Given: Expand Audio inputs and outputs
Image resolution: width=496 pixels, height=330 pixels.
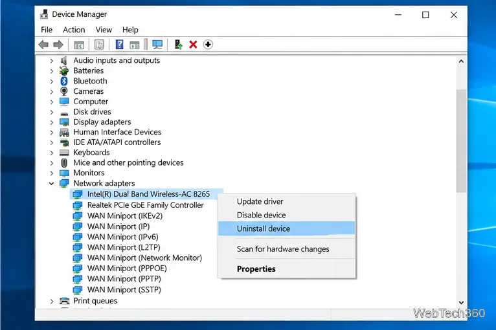Looking at the screenshot, I should pyautogui.click(x=52, y=61).
